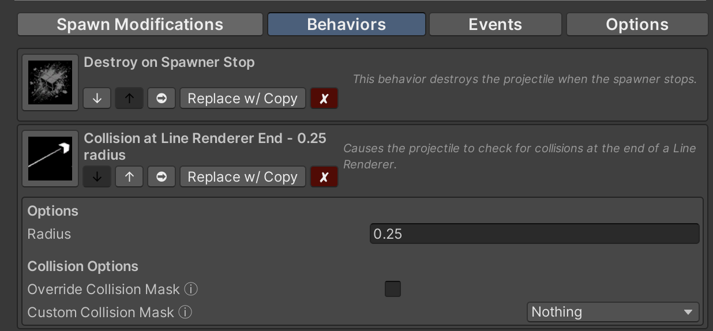Click up arrow for Destroy on Spawner Stop
Viewport: 713px width, 331px height.
pos(129,99)
